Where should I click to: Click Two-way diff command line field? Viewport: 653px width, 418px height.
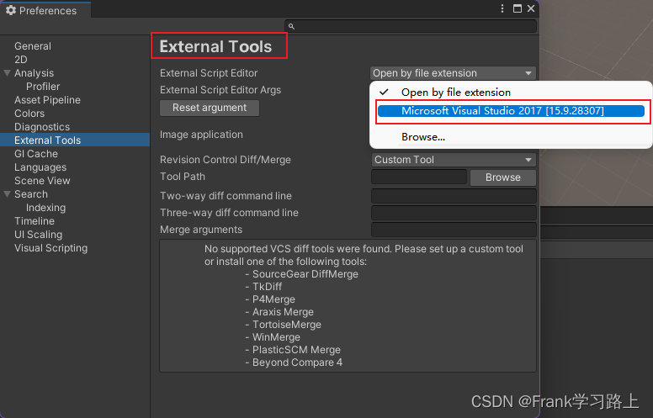click(x=454, y=196)
